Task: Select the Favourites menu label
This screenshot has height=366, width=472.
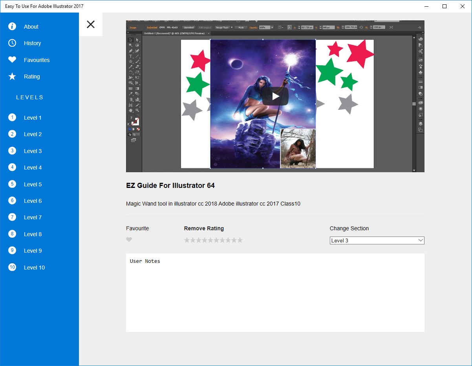Action: click(37, 60)
